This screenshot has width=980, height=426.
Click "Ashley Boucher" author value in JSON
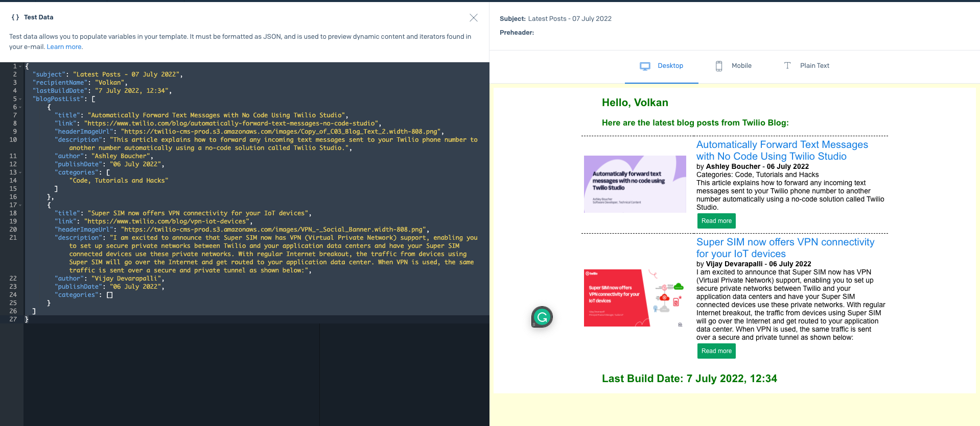click(121, 156)
